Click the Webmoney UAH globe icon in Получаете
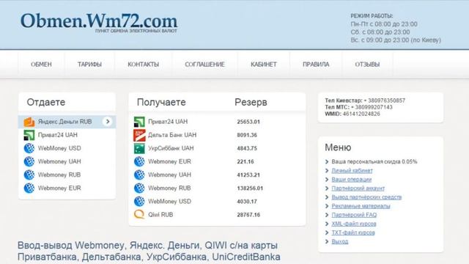The image size is (469, 264). (139, 175)
